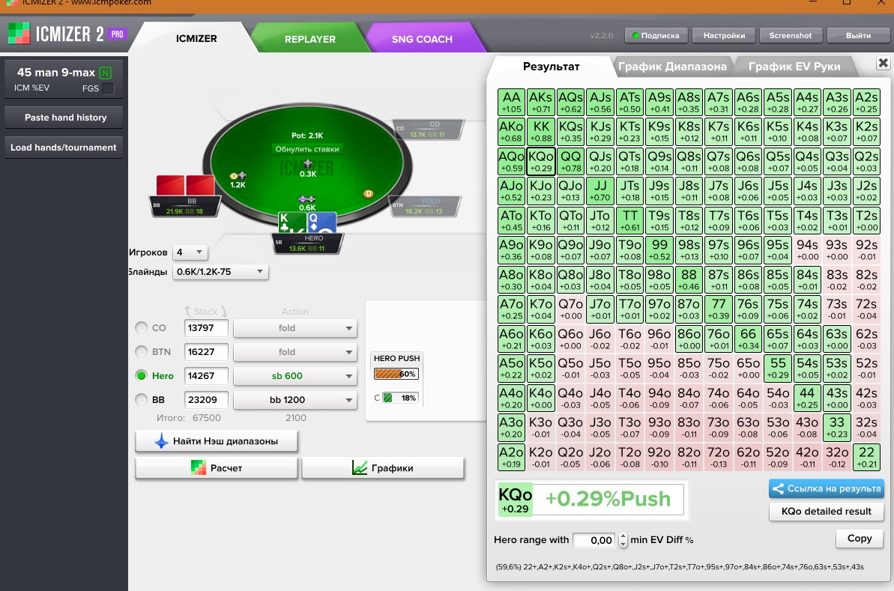Click the Выйти button
The width and height of the screenshot is (894, 591).
click(x=858, y=35)
